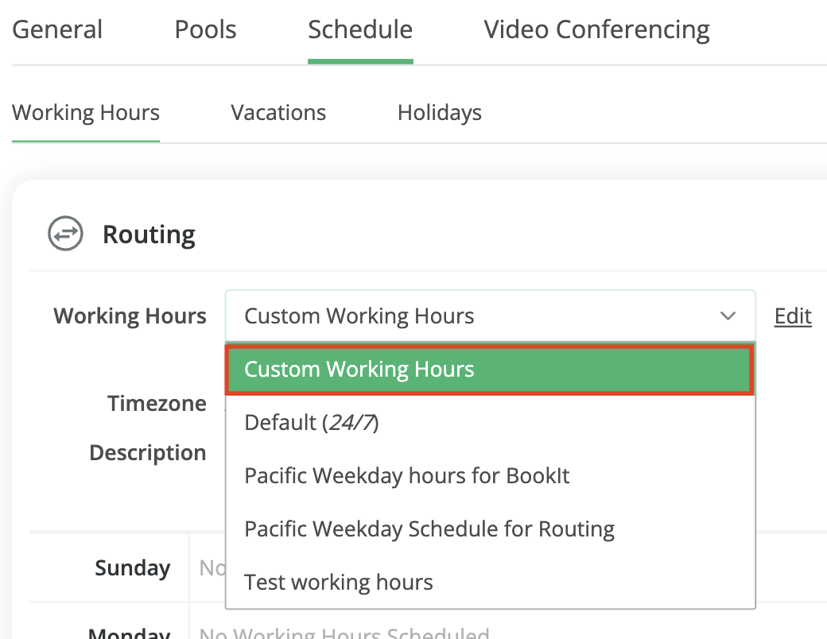Select the Schedule tab
The width and height of the screenshot is (827, 639).
coord(360,30)
